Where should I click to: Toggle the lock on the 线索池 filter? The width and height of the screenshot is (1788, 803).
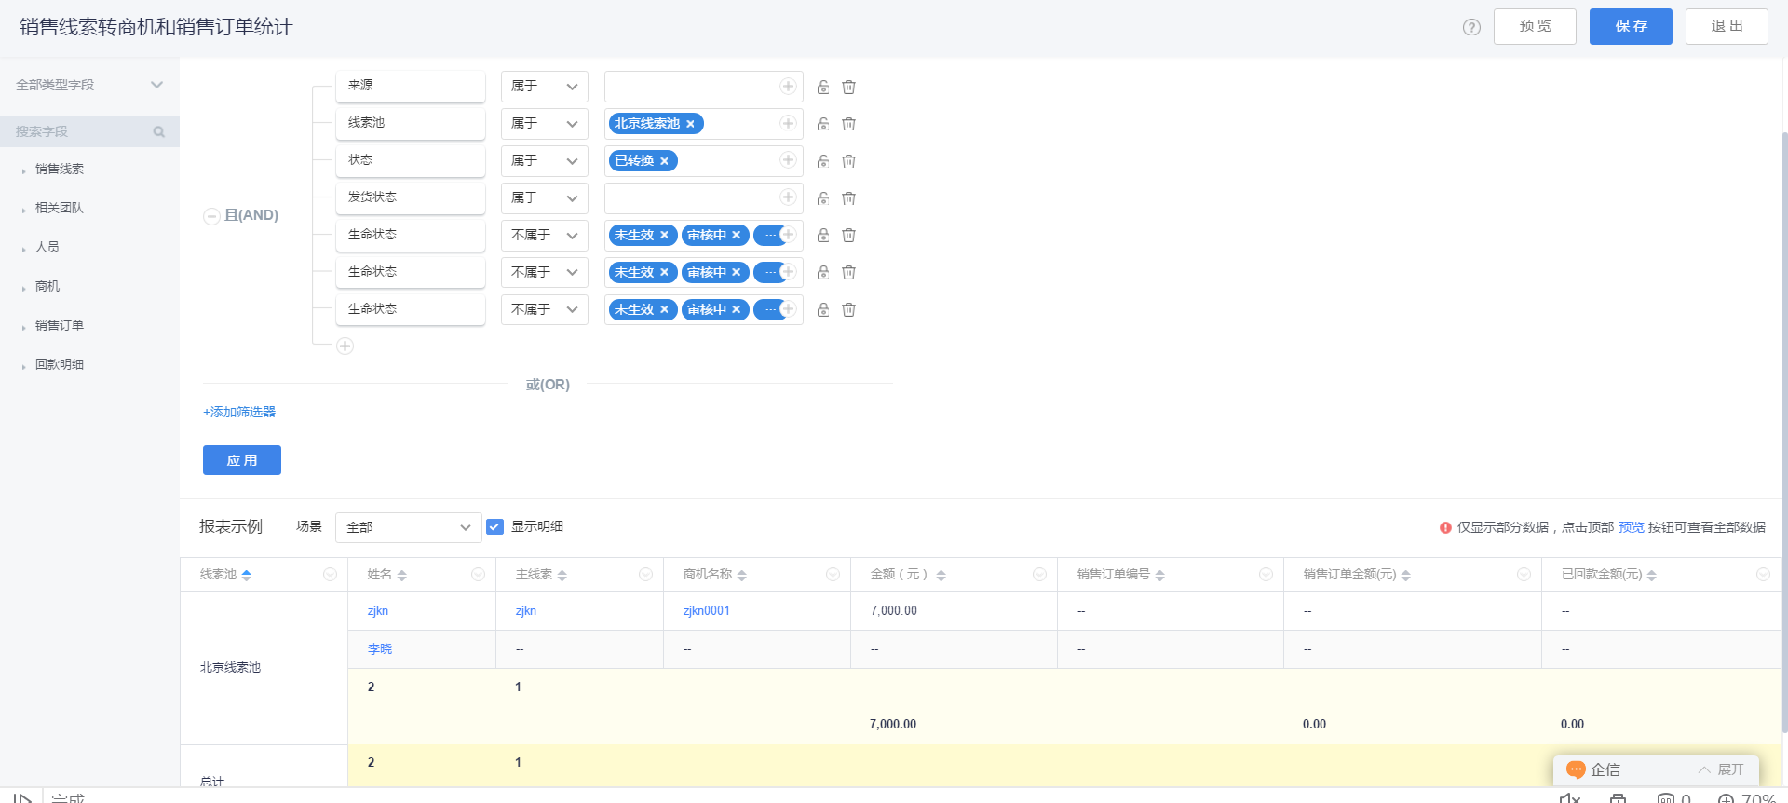(823, 124)
